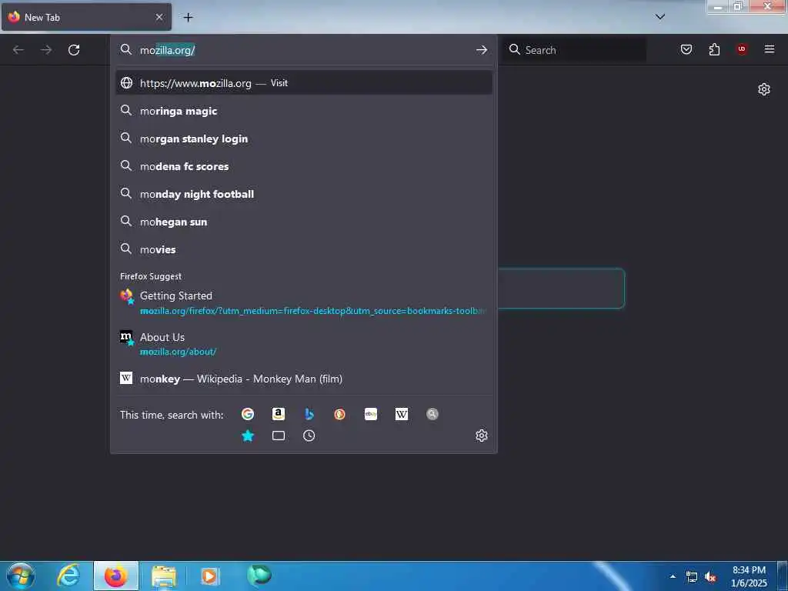Open the About Us mozilla.org bookmark
Viewport: 788px width, 591px height.
coord(303,344)
